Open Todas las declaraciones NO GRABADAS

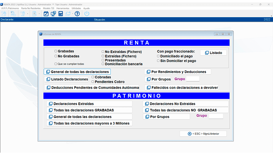[186, 110]
